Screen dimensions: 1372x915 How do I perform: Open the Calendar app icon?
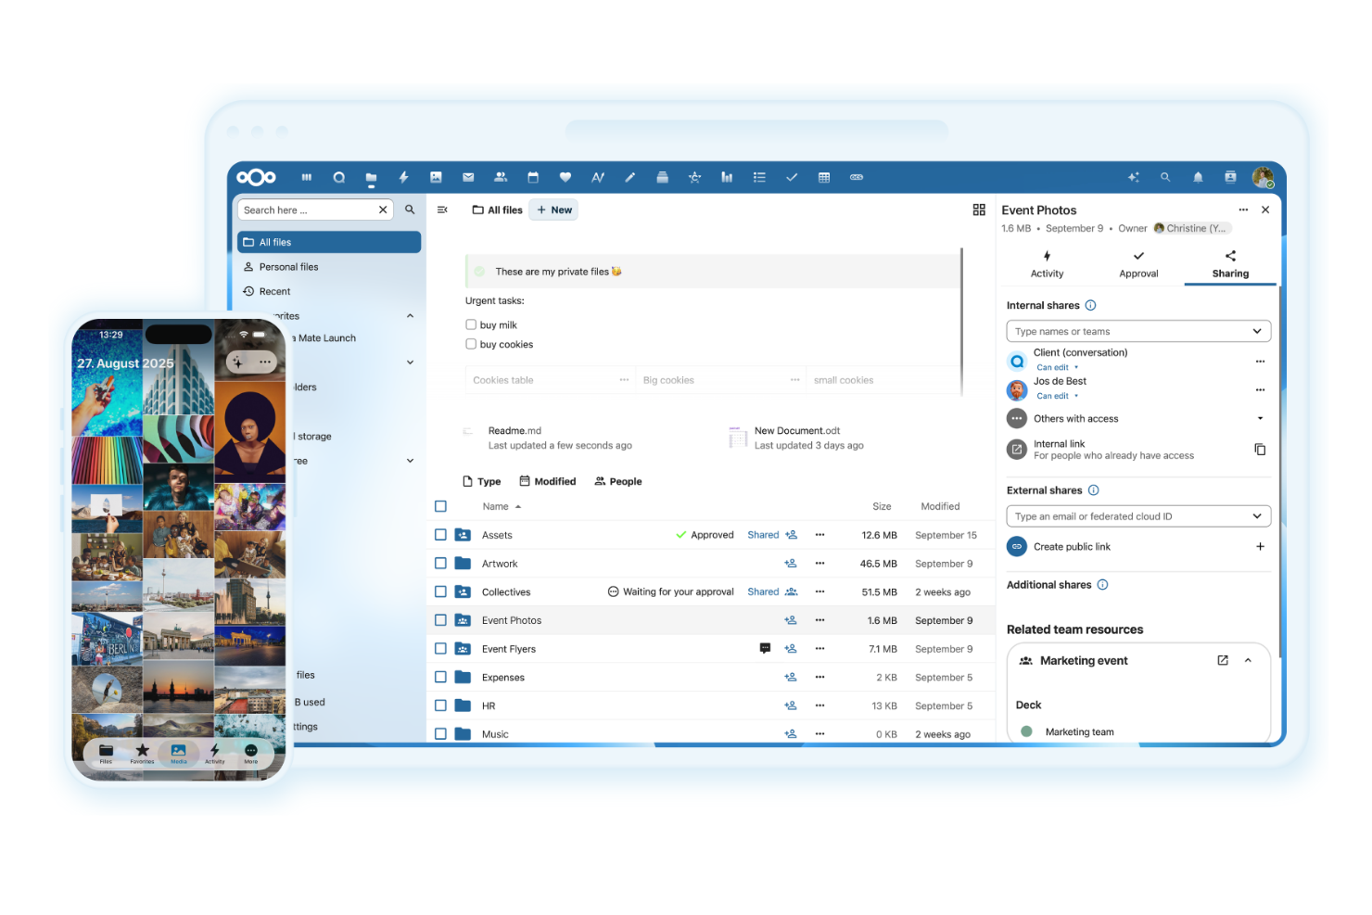[533, 177]
